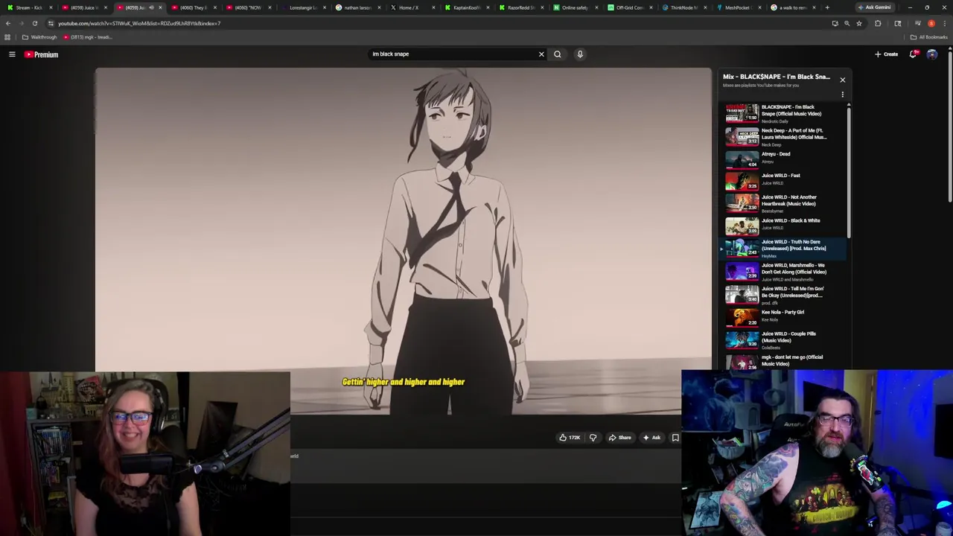Image resolution: width=953 pixels, height=536 pixels.
Task: Bookmark this page with star icon
Action: click(x=858, y=23)
